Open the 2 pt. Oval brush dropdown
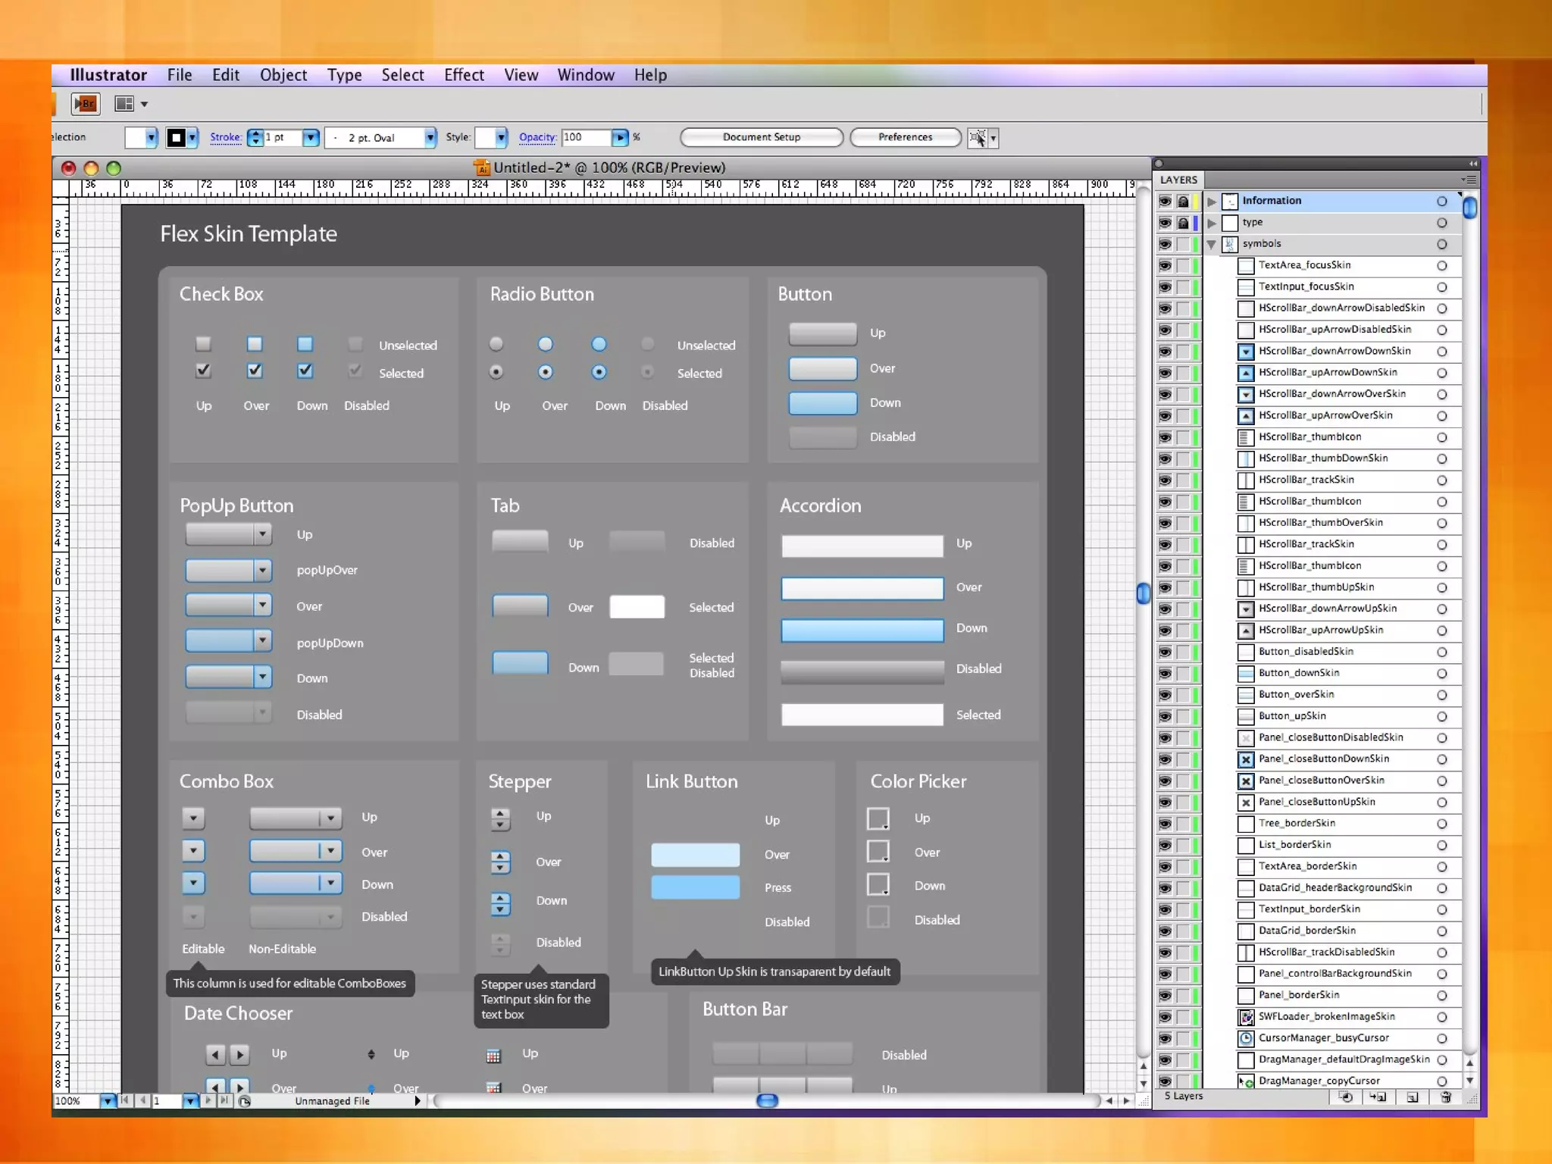Viewport: 1552px width, 1164px height. (430, 138)
